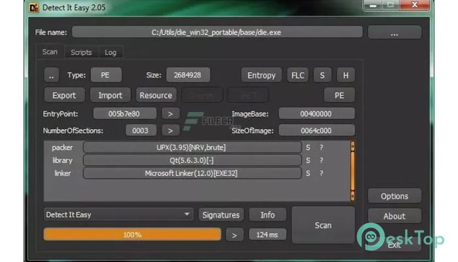458x262 pixels.
Task: Select the linker result Microsoft Linker(12.0)[EXE32]
Action: point(192,173)
